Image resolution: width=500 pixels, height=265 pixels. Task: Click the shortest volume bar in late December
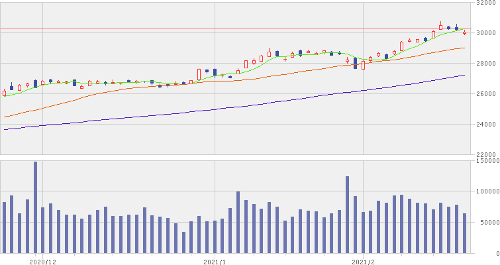183,242
